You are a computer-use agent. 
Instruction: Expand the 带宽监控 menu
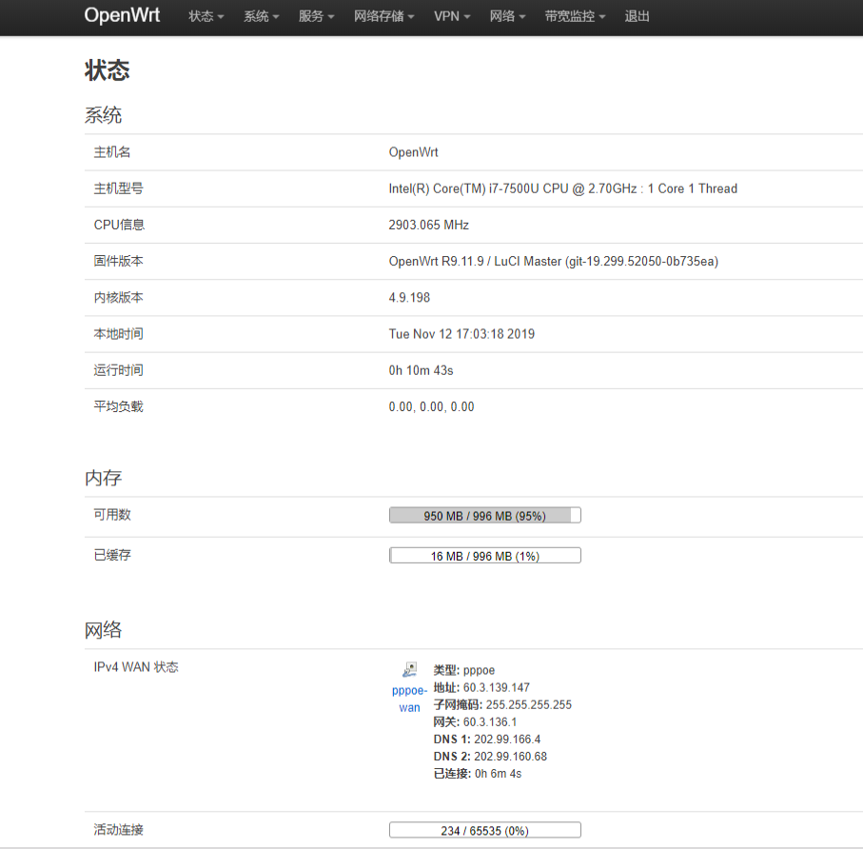[575, 16]
